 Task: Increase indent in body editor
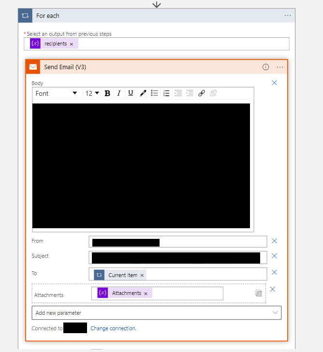click(x=178, y=93)
